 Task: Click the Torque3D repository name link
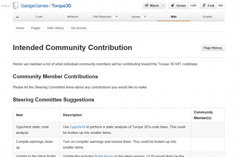click(x=61, y=6)
